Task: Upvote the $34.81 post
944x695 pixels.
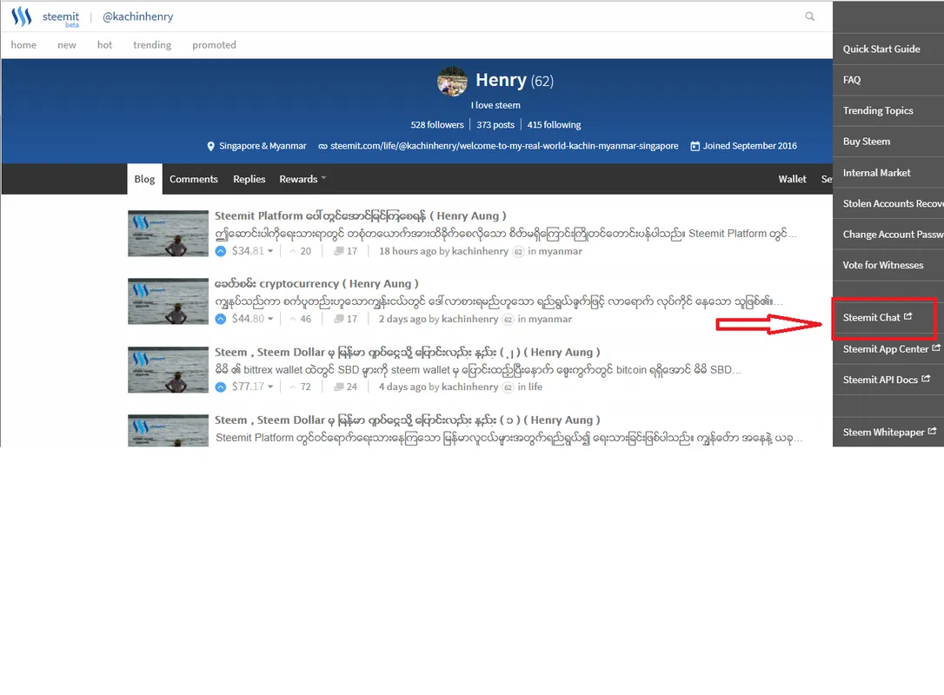Action: pos(221,251)
